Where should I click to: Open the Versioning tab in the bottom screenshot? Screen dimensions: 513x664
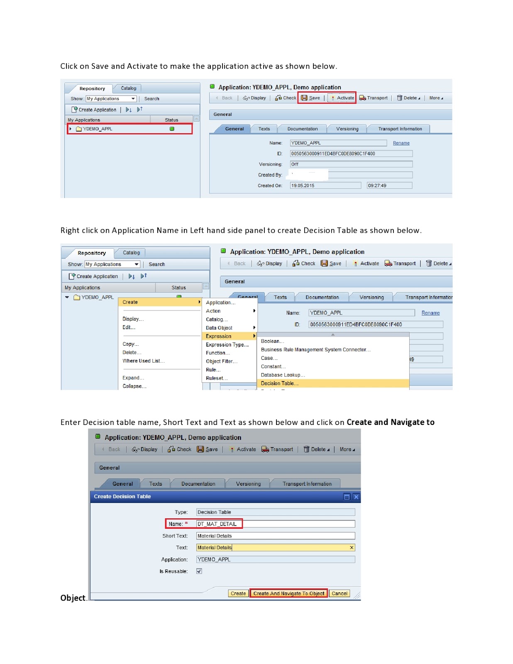[248, 484]
